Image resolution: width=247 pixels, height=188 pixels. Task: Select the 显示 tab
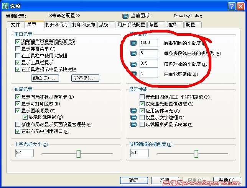(34, 24)
